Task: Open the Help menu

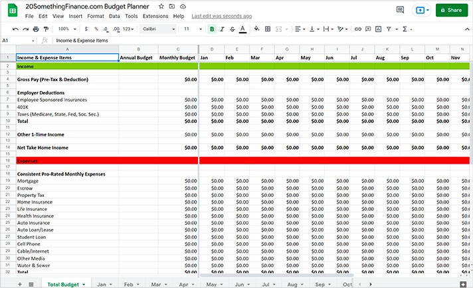Action: coord(179,17)
